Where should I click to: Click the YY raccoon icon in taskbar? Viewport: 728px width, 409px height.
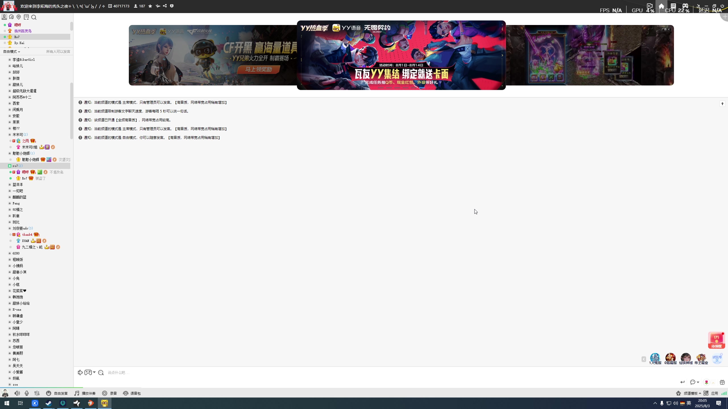[105, 403]
